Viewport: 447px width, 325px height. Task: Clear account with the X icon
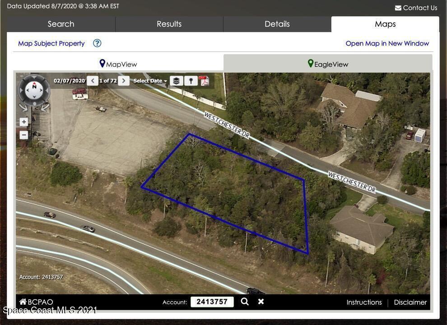pos(261,302)
